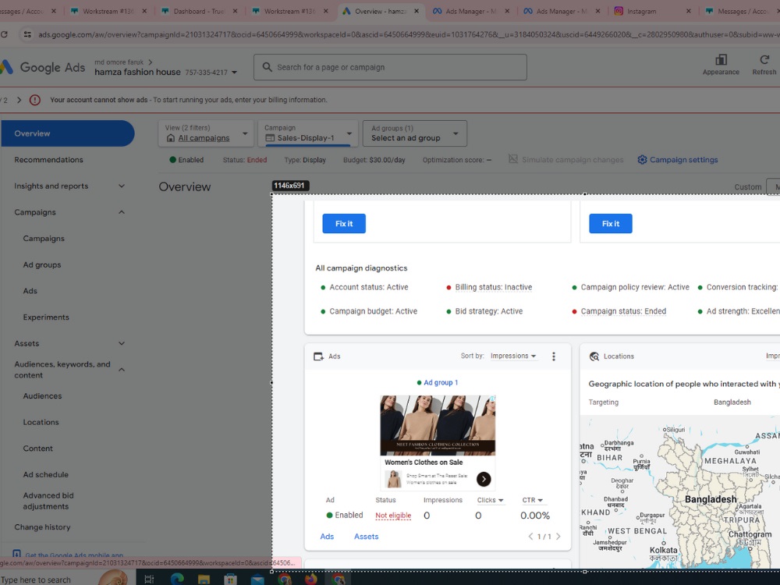This screenshot has width=780, height=585.
Task: Collapse Audiences, keywords, and content section
Action: (x=122, y=370)
